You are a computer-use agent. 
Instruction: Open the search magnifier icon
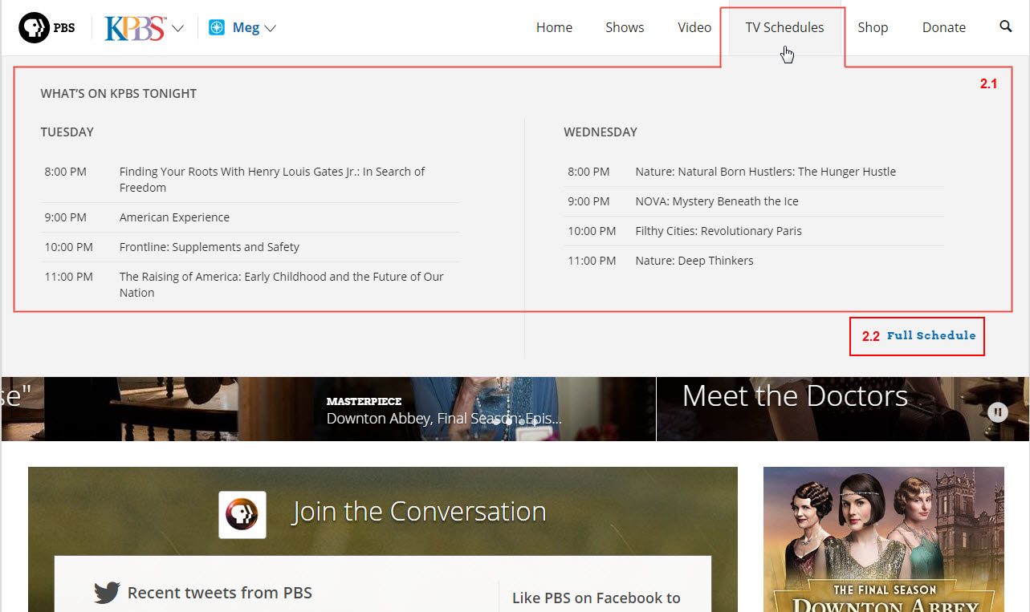pos(1006,26)
